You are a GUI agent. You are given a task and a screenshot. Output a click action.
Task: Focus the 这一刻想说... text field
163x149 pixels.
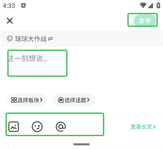pos(37,63)
